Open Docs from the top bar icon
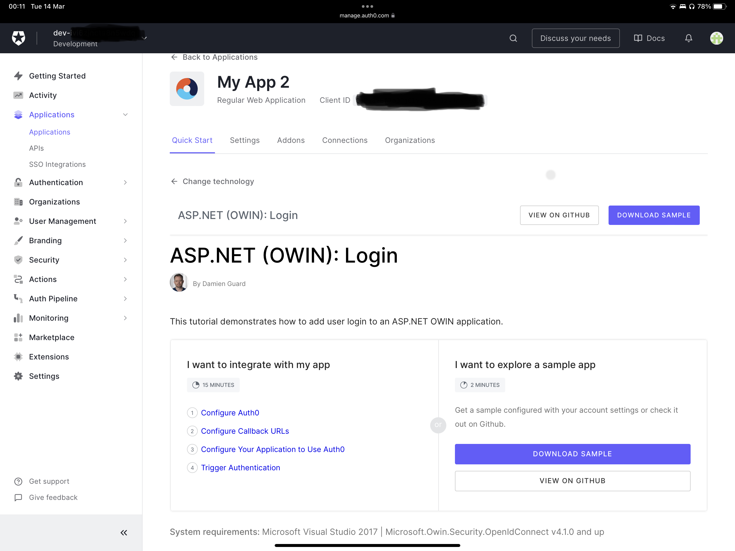The image size is (735, 551). [638, 38]
